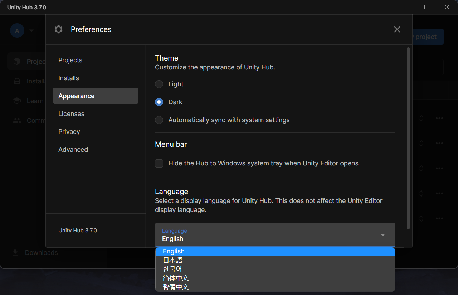Expand the account dropdown arrow next to avatar
The height and width of the screenshot is (295, 458).
click(x=31, y=31)
